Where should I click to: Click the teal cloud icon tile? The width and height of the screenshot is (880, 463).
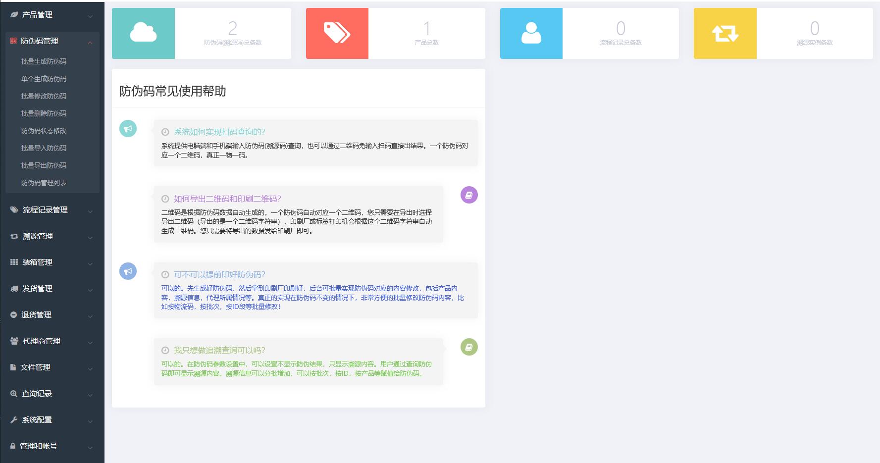pyautogui.click(x=143, y=33)
